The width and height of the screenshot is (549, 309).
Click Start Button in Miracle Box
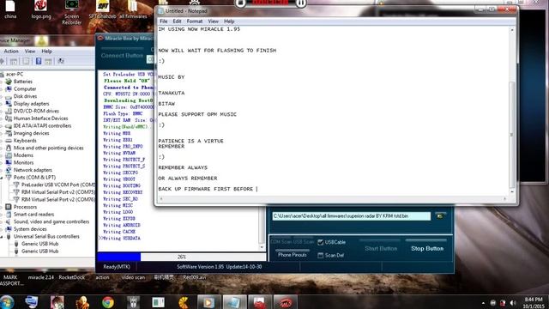coord(381,248)
